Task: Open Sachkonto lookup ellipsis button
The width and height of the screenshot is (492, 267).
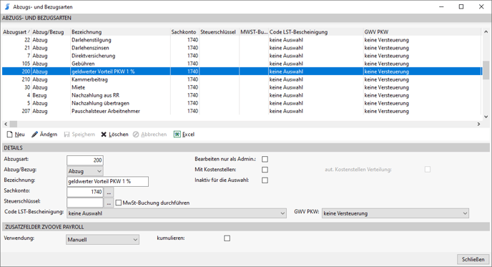Action: point(109,192)
